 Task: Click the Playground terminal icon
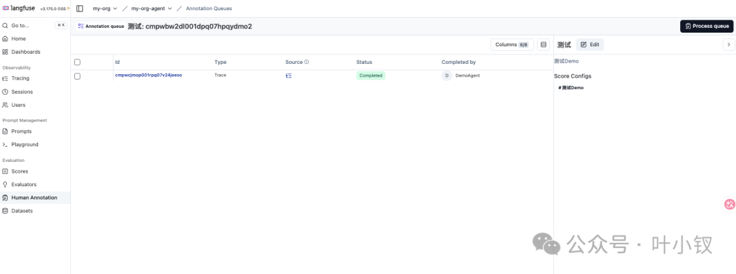point(5,144)
